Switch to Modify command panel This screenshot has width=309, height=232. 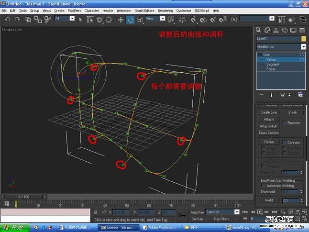[x=267, y=30]
